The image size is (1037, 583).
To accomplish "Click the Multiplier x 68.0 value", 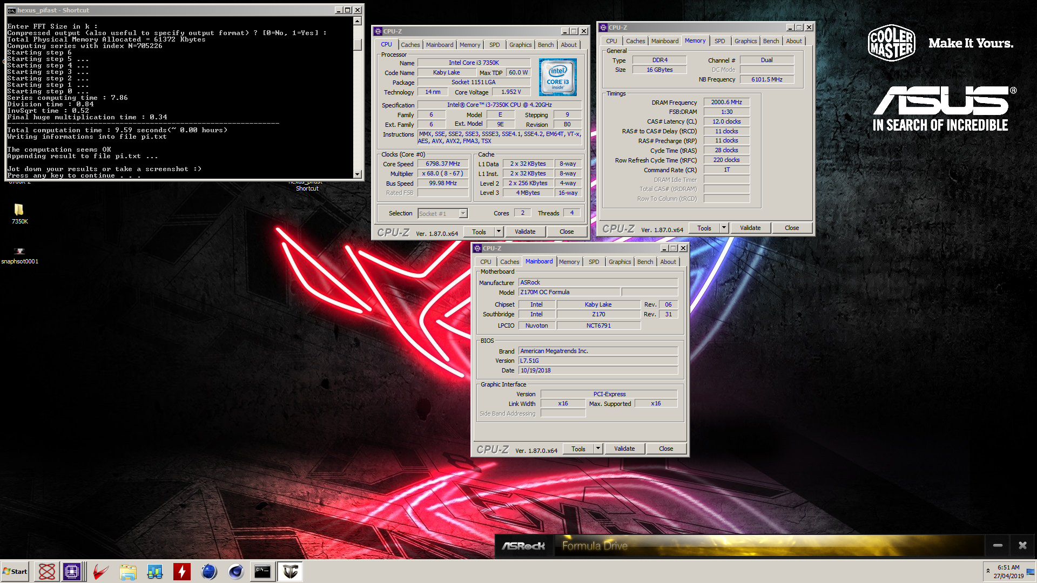I will tap(443, 173).
